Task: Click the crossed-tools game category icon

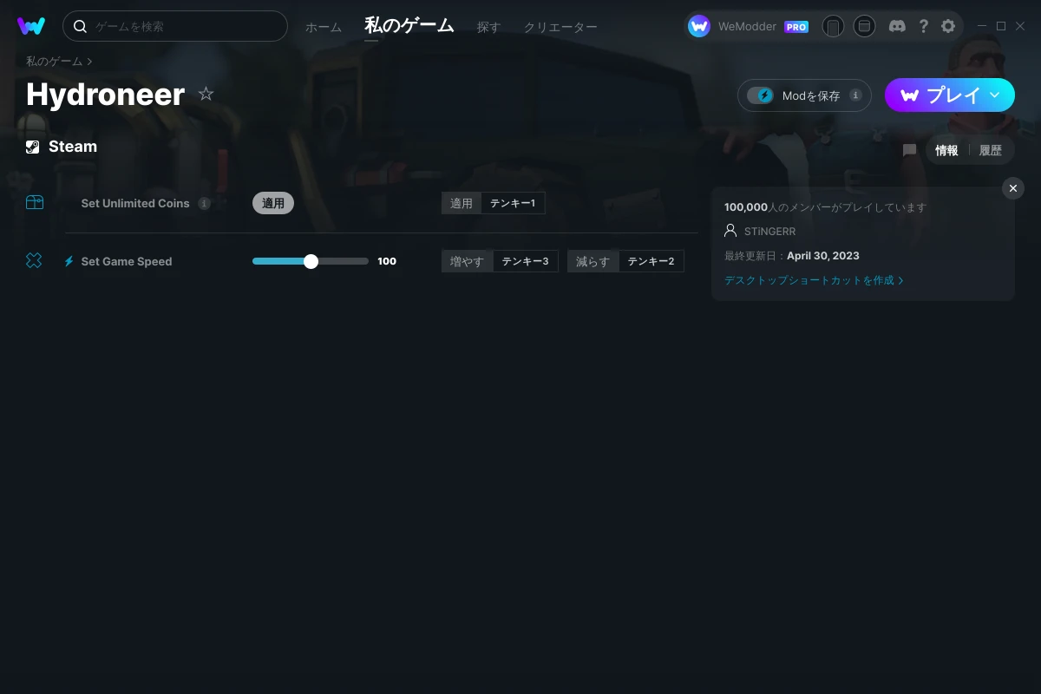Action: [34, 260]
